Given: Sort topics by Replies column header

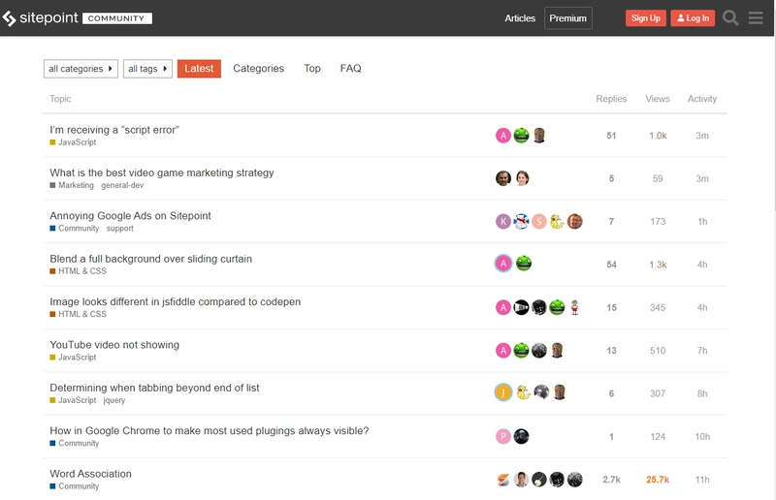Looking at the screenshot, I should [611, 99].
